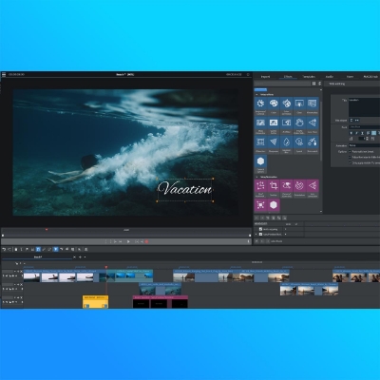The image size is (380, 380).
Task: Open the Chroma key effect tile
Action: coord(299,105)
